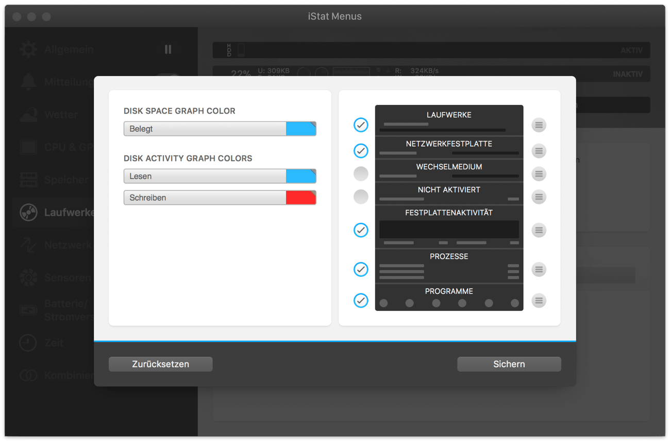Enable the Nicht Aktiviert section toggle
This screenshot has width=670, height=441.
pyautogui.click(x=361, y=197)
